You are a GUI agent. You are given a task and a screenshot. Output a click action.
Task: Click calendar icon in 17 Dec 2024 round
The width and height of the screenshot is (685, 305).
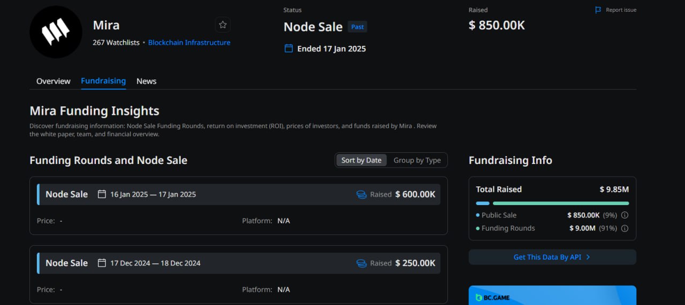[102, 263]
